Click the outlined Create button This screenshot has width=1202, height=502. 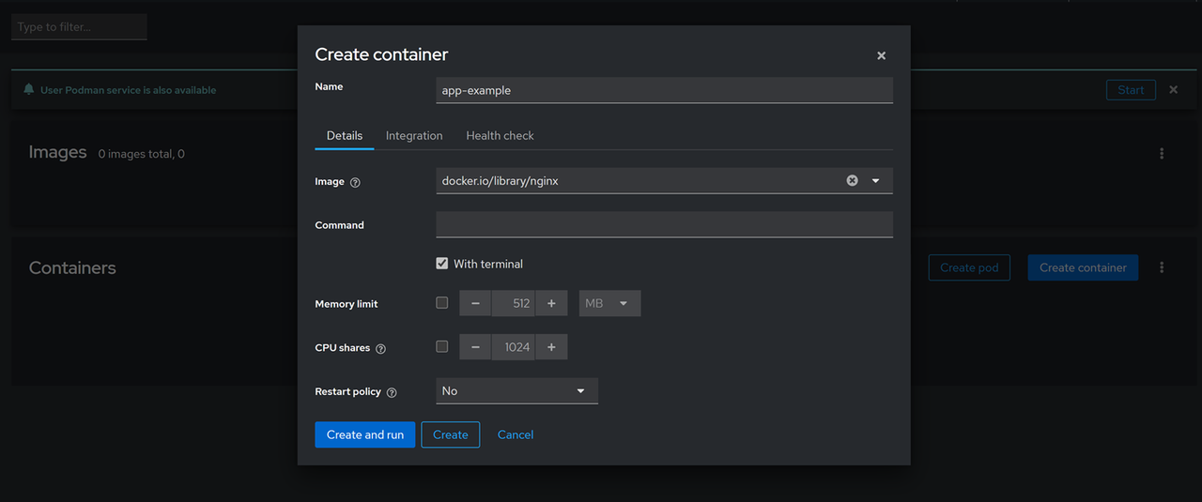click(451, 434)
